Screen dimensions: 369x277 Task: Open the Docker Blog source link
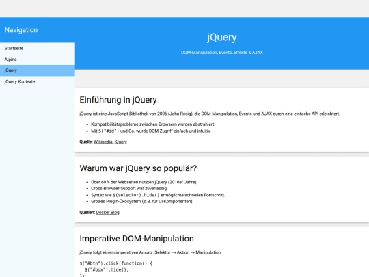tap(107, 212)
